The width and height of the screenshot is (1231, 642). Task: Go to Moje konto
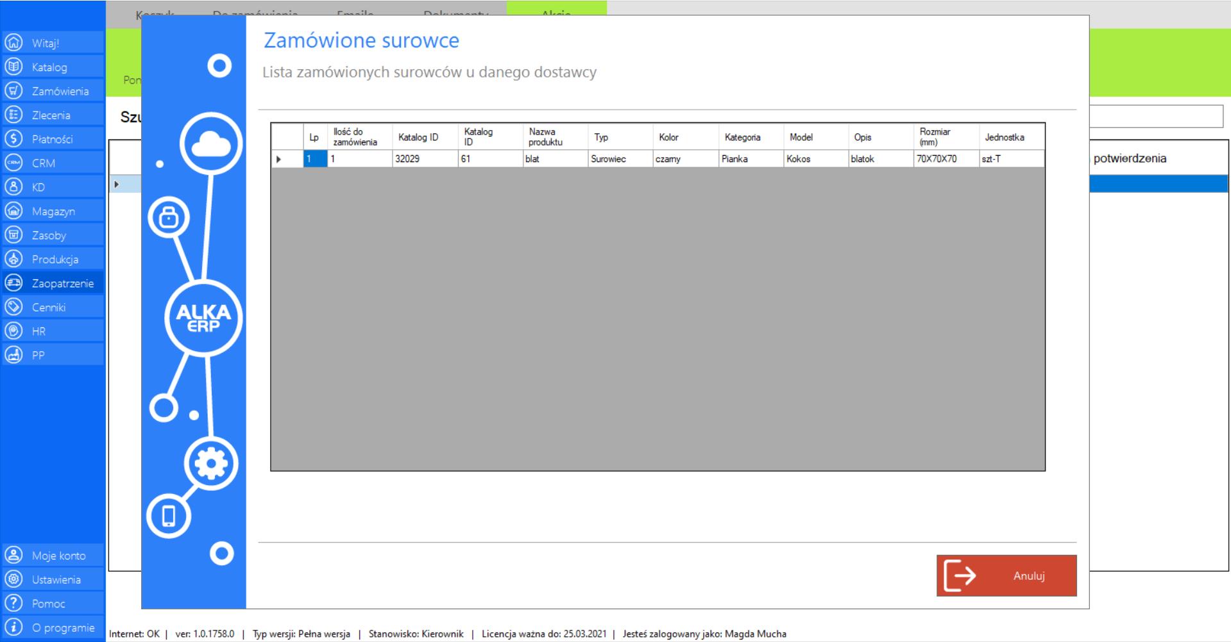pyautogui.click(x=58, y=556)
